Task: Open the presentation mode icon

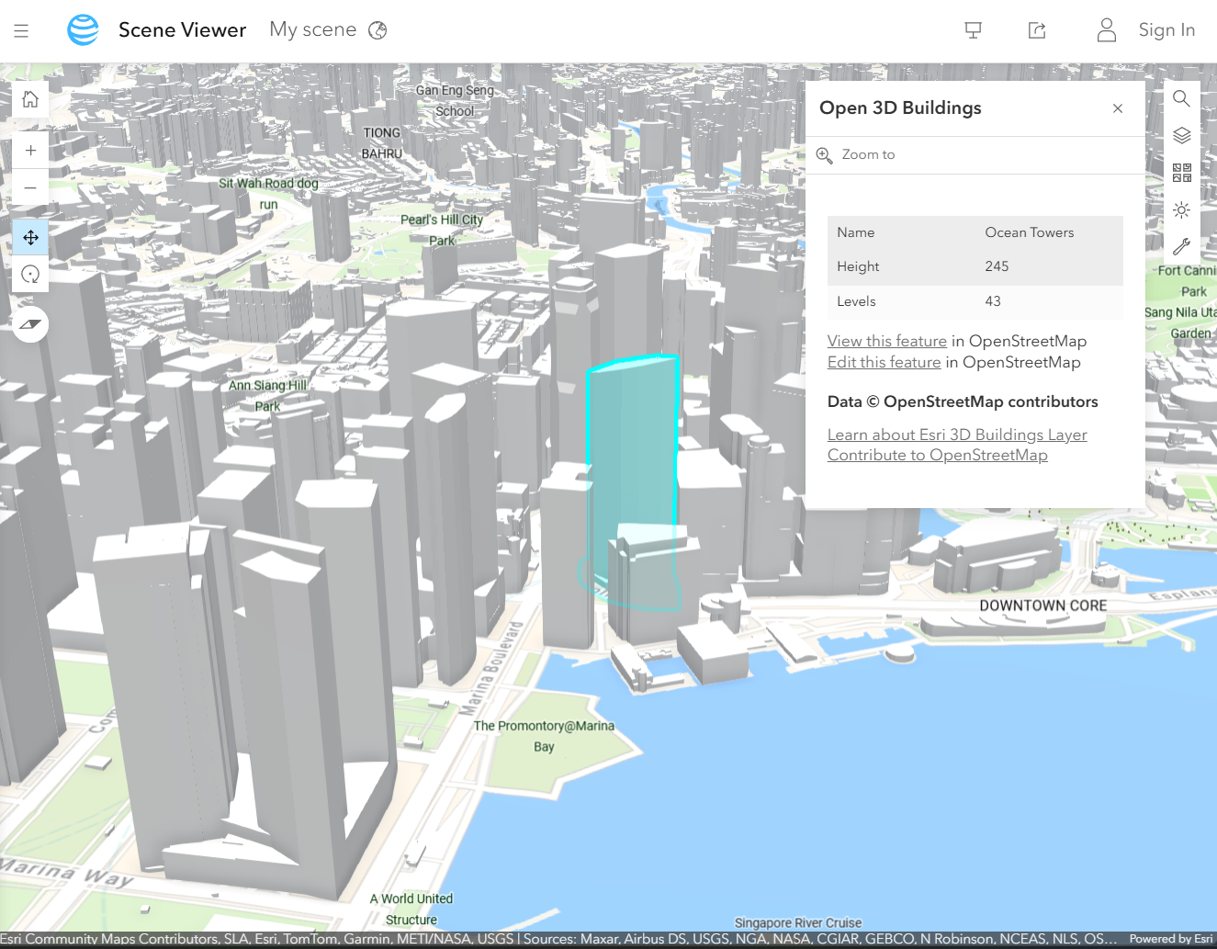Action: click(974, 30)
